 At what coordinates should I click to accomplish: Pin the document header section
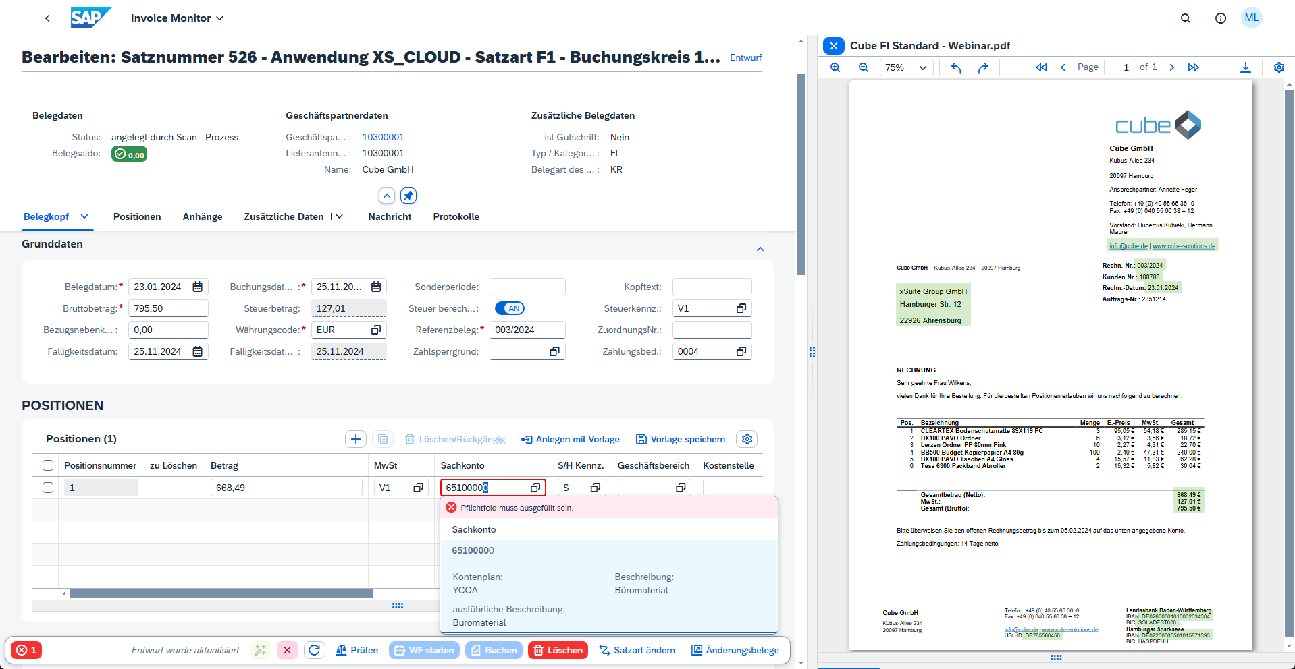pos(408,196)
